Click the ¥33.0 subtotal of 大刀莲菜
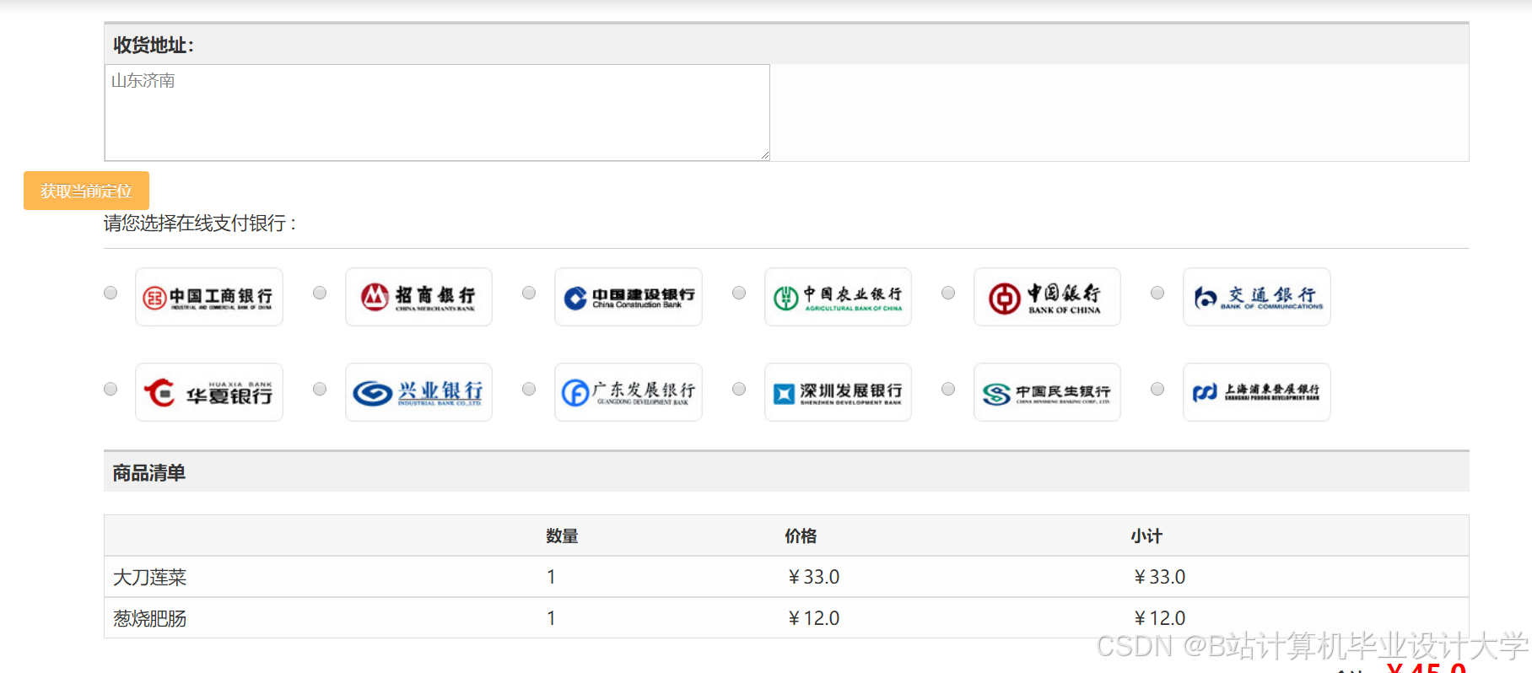The height and width of the screenshot is (673, 1532). 1159,577
